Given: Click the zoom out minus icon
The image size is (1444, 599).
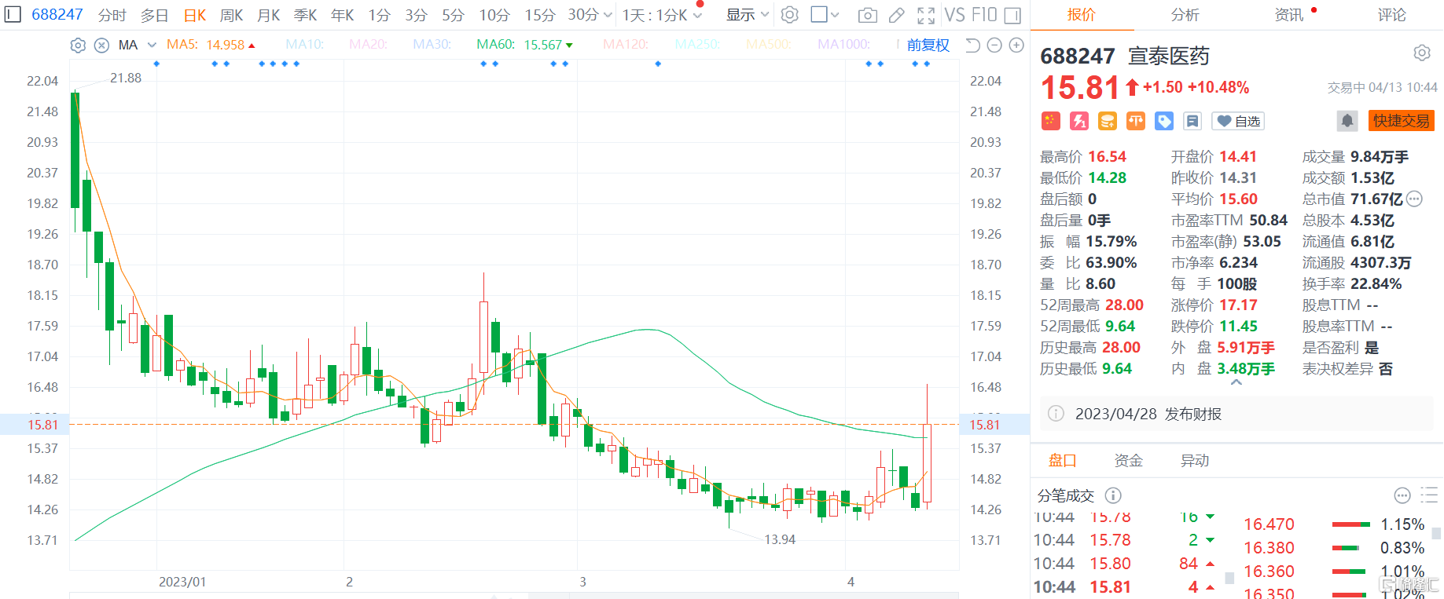Looking at the screenshot, I should point(994,46).
